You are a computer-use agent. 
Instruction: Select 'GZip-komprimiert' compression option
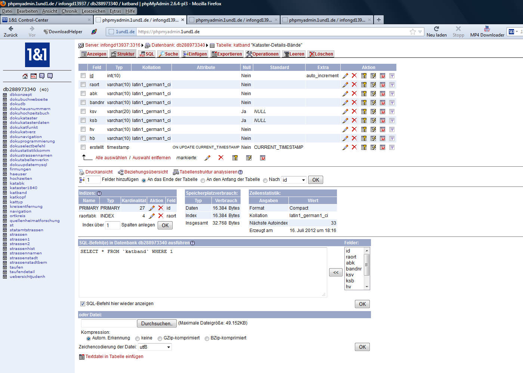click(x=160, y=338)
